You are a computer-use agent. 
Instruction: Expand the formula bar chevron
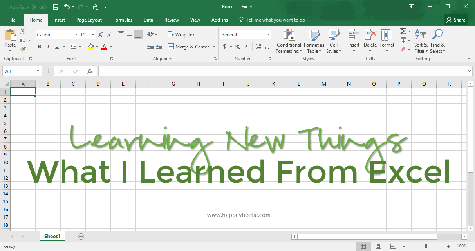pos(470,71)
